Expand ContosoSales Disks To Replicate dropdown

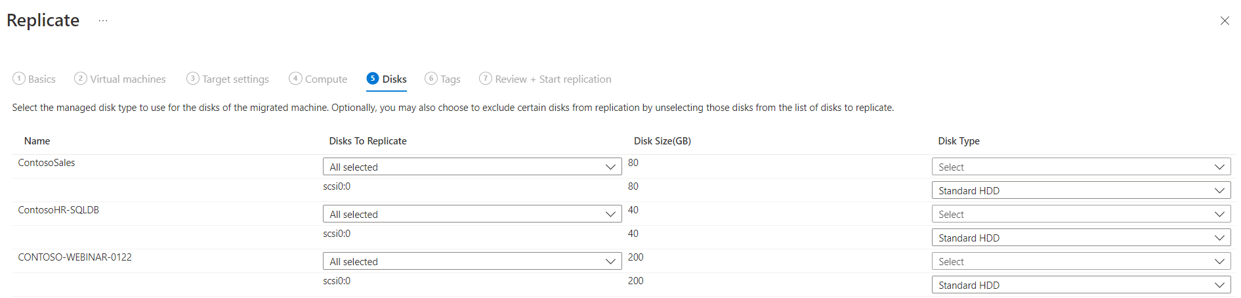click(472, 167)
